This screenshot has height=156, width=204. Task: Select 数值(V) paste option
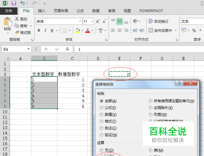[108, 114]
